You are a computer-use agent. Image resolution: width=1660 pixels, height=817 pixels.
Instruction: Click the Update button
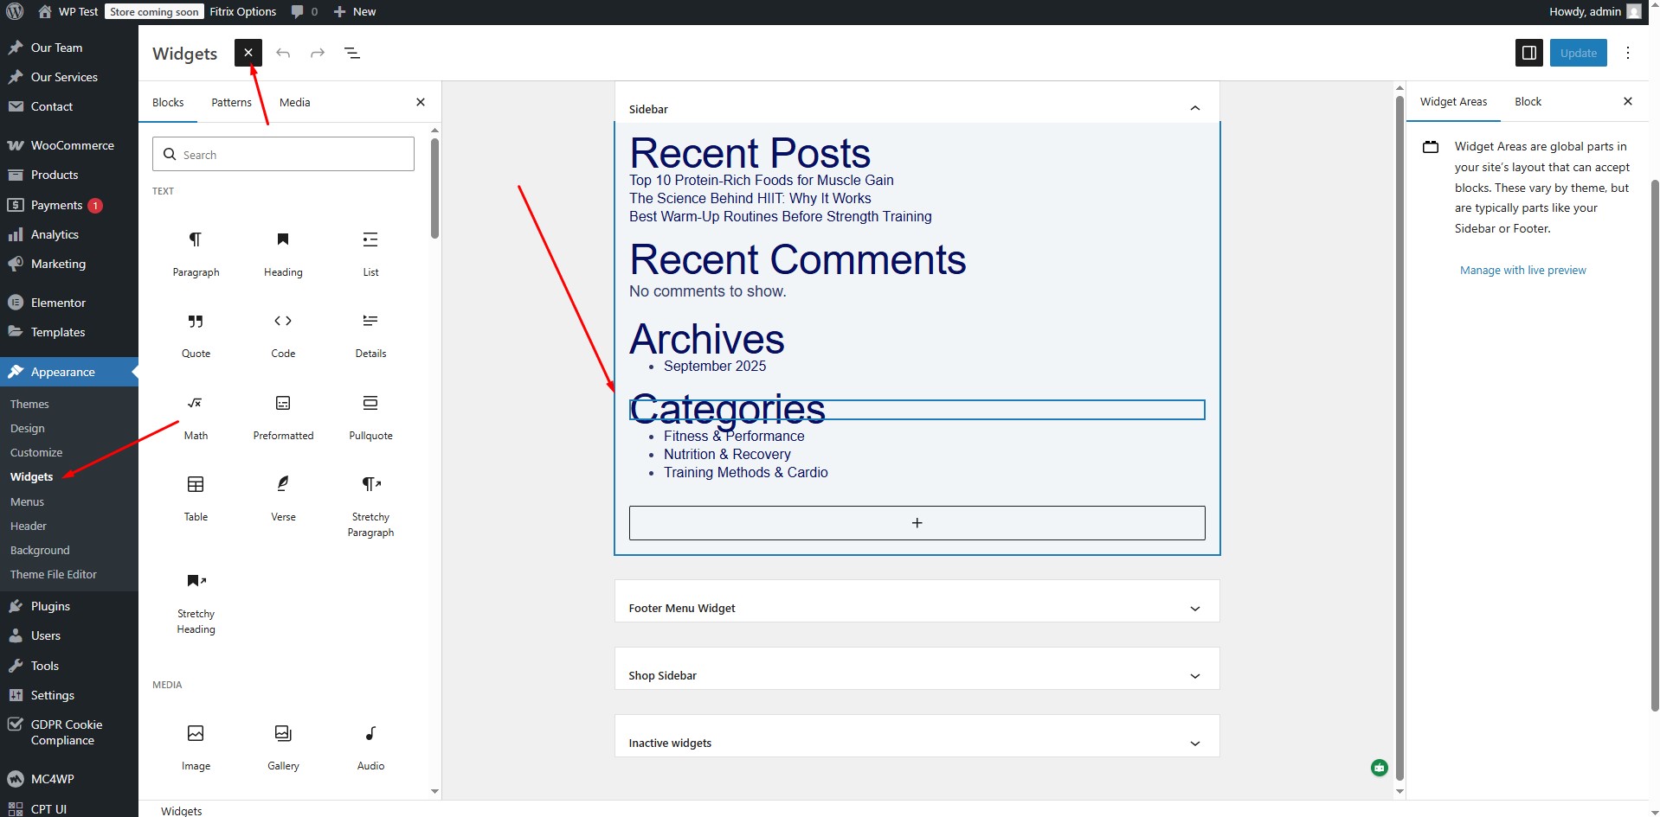(x=1578, y=53)
